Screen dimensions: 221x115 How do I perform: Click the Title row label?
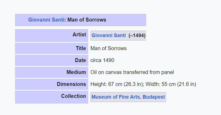click(81, 48)
